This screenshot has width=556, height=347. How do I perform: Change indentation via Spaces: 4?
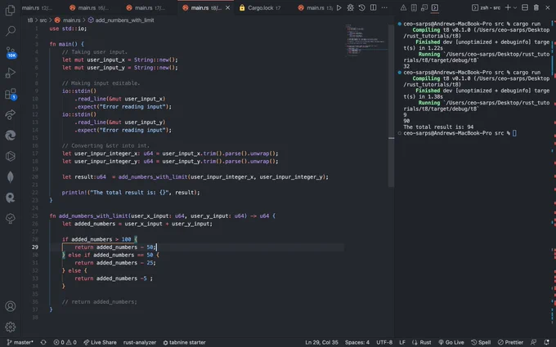tap(357, 342)
